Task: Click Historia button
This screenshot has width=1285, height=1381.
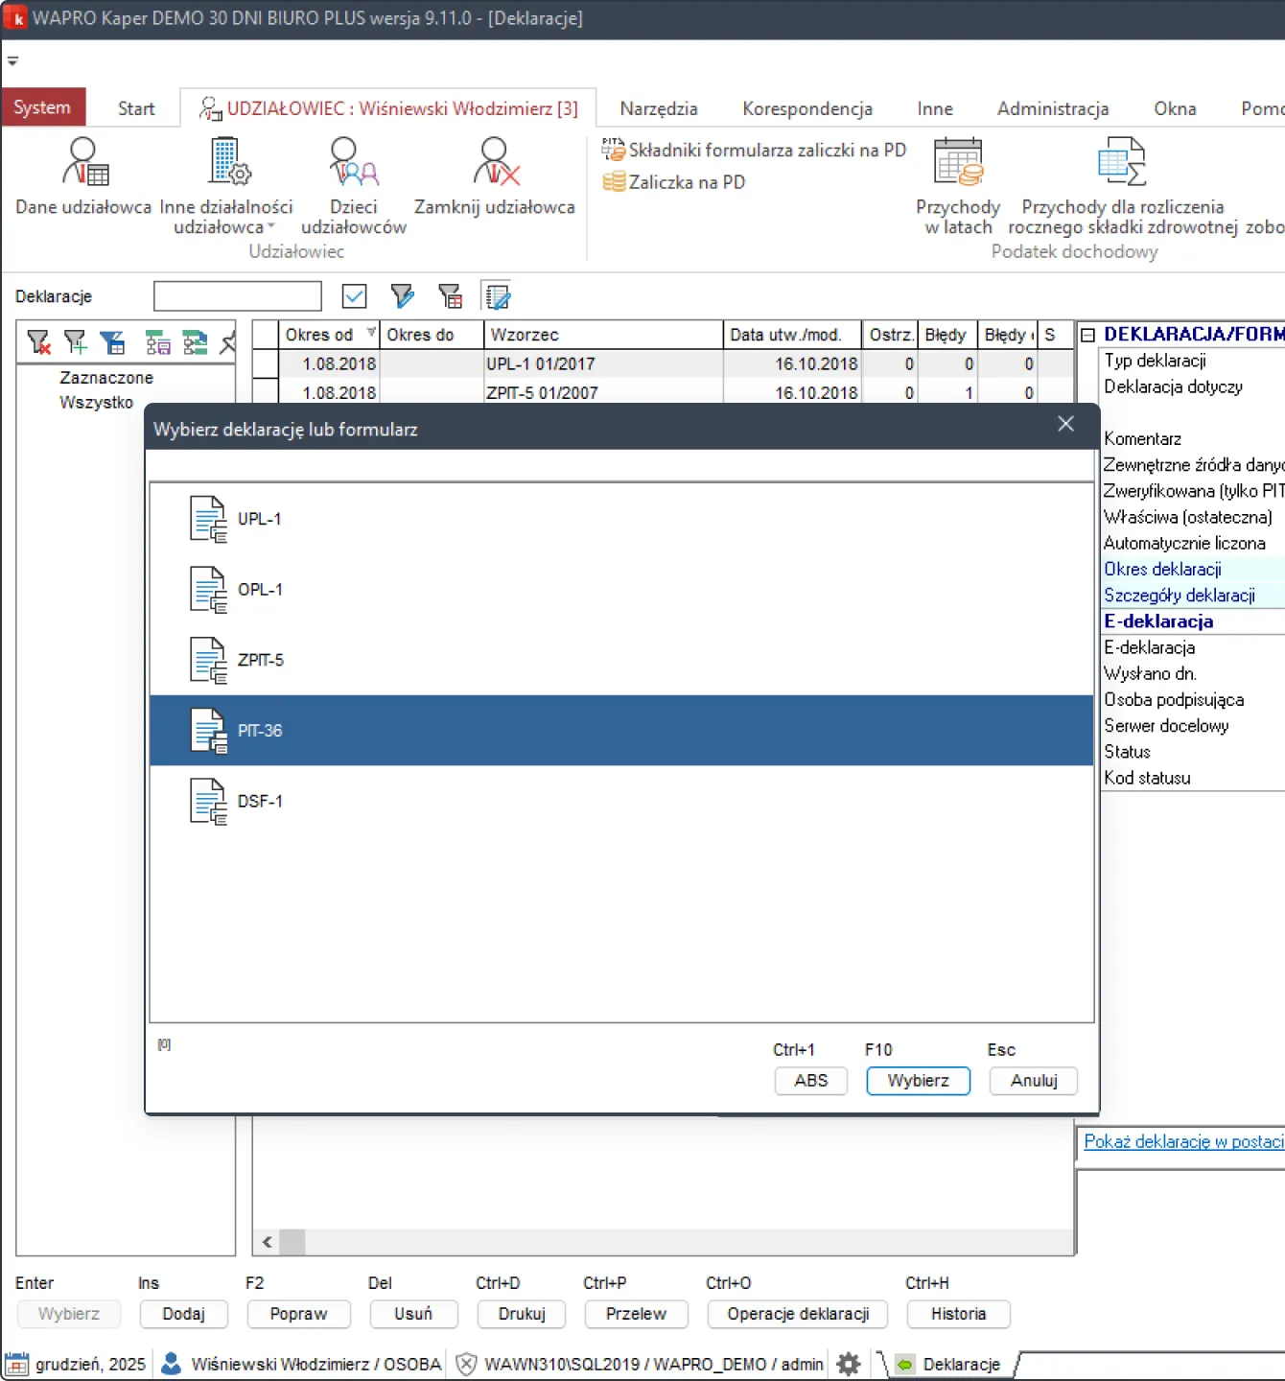Action: (958, 1314)
